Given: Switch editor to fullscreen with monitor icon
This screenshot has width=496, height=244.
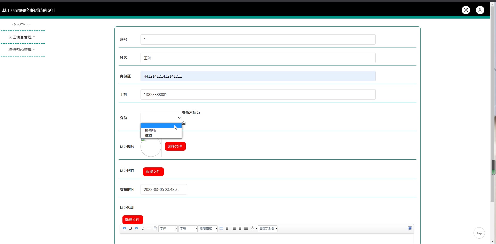Looking at the screenshot, I should tap(410, 228).
